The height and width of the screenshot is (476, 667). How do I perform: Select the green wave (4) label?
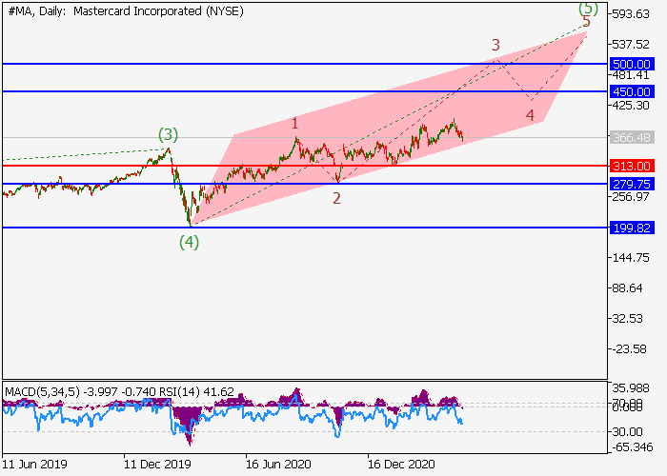tap(189, 242)
